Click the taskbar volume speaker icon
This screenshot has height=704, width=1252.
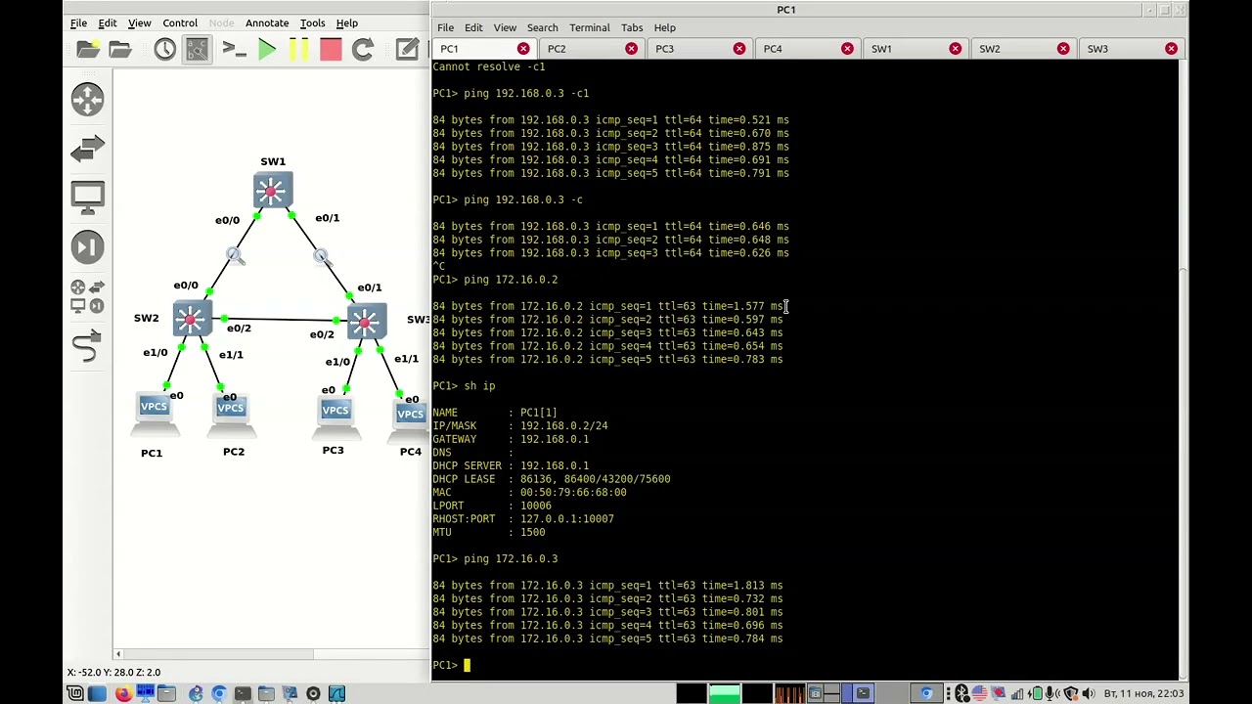tap(1088, 694)
